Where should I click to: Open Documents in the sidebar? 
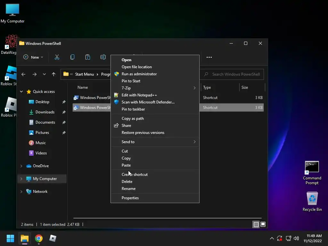(x=45, y=122)
